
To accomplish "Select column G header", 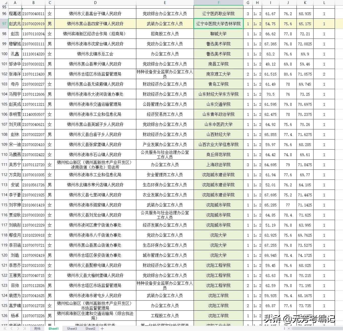I will click(248, 3).
